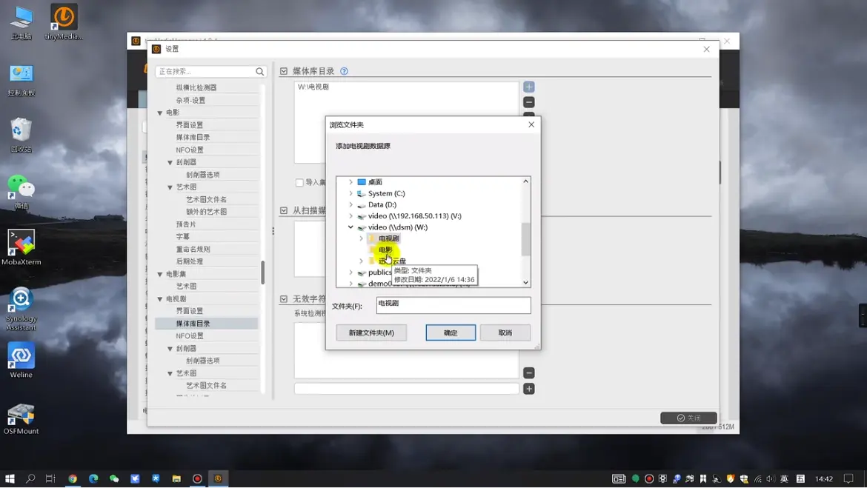867x488 pixels.
Task: Expand the System (C:) drive node
Action: (351, 193)
